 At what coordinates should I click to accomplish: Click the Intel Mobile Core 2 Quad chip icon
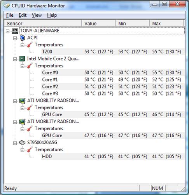click(x=22, y=59)
